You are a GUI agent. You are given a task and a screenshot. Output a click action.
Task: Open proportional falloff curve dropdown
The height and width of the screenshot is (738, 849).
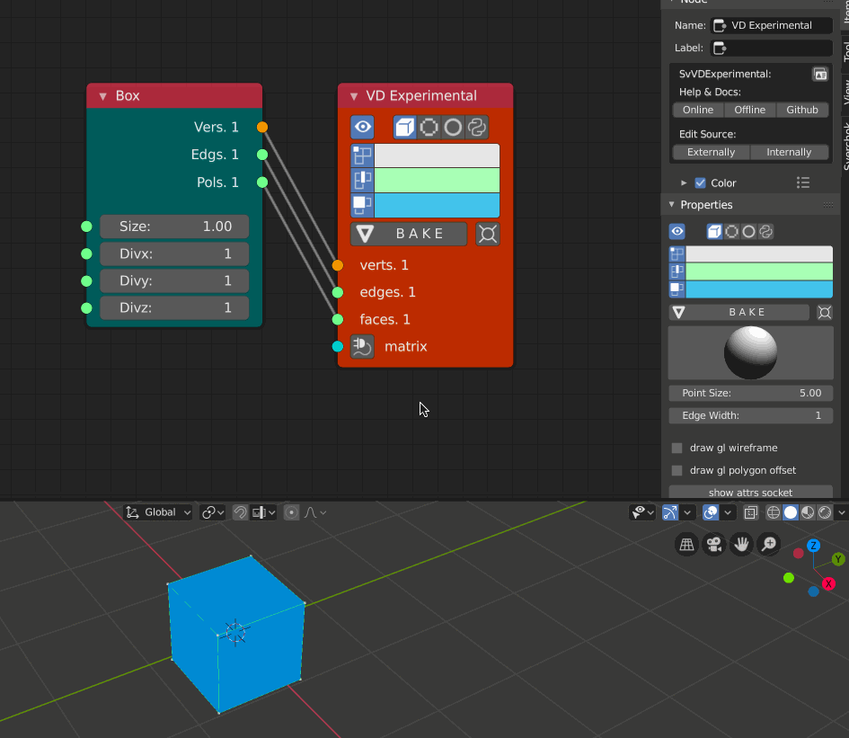click(315, 512)
